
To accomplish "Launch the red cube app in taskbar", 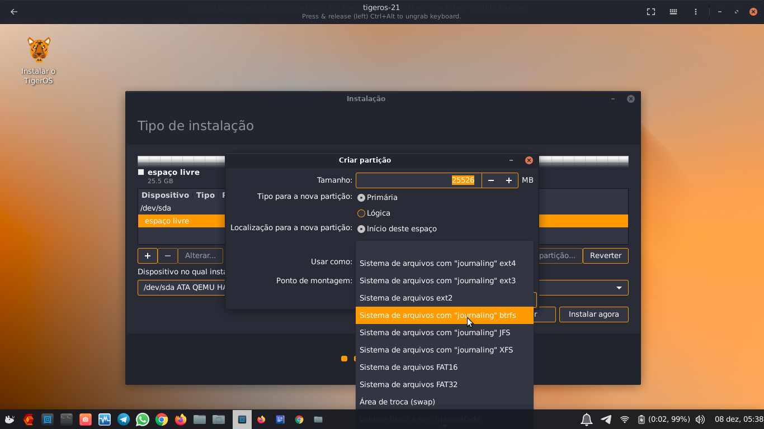I will 29,420.
